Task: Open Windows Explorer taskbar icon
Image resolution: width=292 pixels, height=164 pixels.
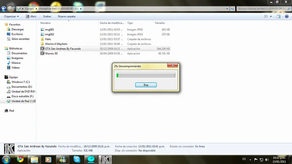Action: click(34, 159)
